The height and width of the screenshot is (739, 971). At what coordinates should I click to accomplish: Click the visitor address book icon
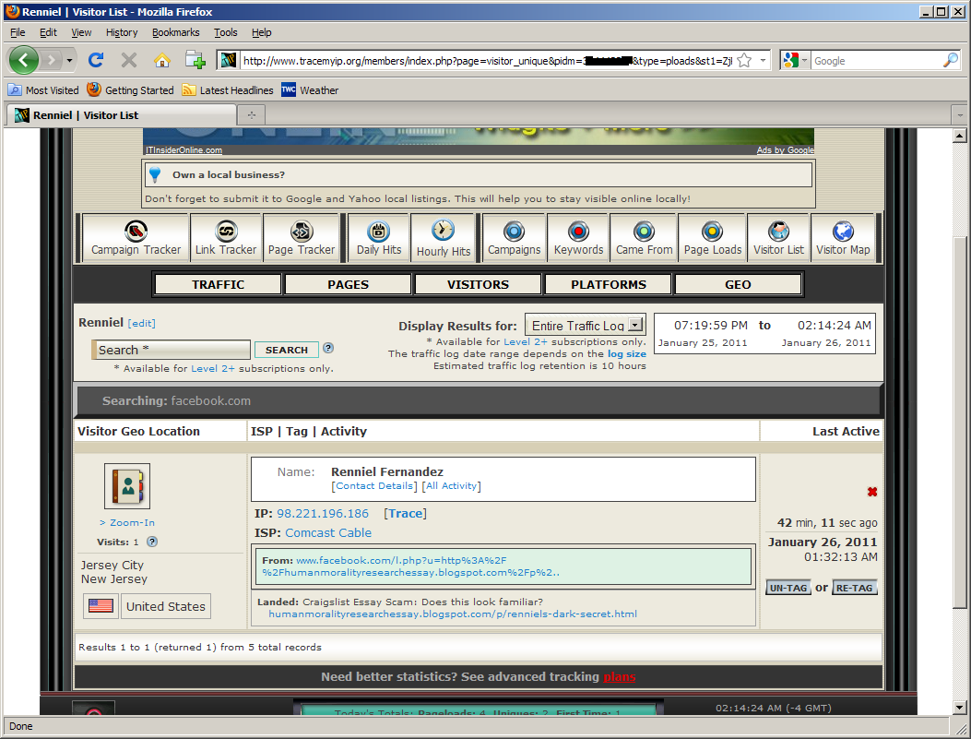[x=127, y=485]
